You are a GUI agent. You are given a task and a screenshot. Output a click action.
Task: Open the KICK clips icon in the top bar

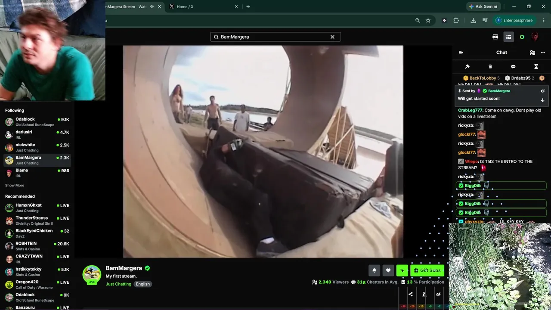(x=495, y=37)
